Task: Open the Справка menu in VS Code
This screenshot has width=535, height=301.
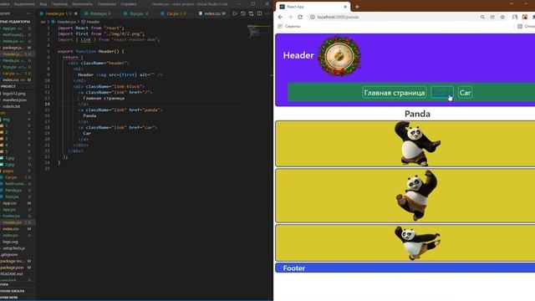Action: [x=129, y=4]
